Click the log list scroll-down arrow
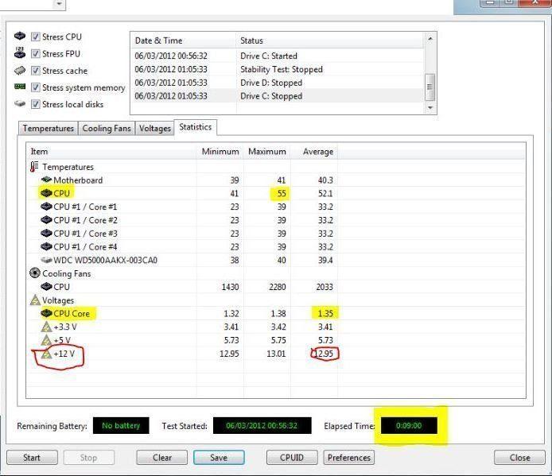 [430, 107]
